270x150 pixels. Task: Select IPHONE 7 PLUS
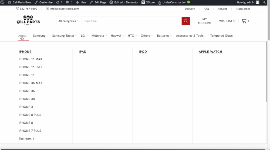[x=30, y=131]
